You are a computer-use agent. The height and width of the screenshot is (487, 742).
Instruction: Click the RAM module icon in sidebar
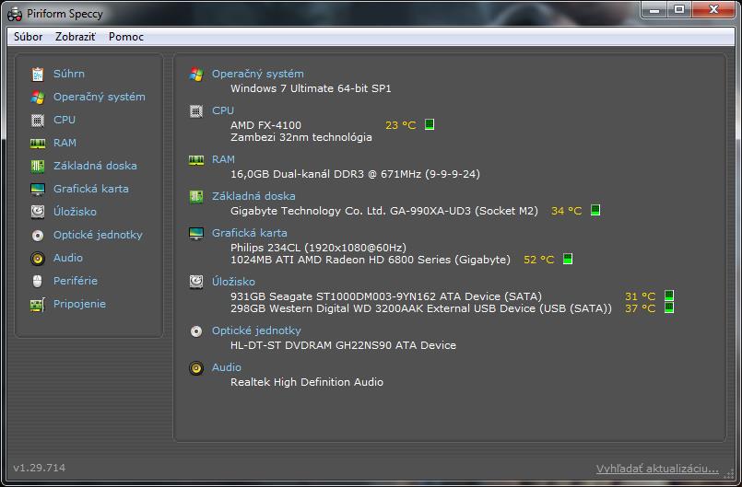pos(38,144)
